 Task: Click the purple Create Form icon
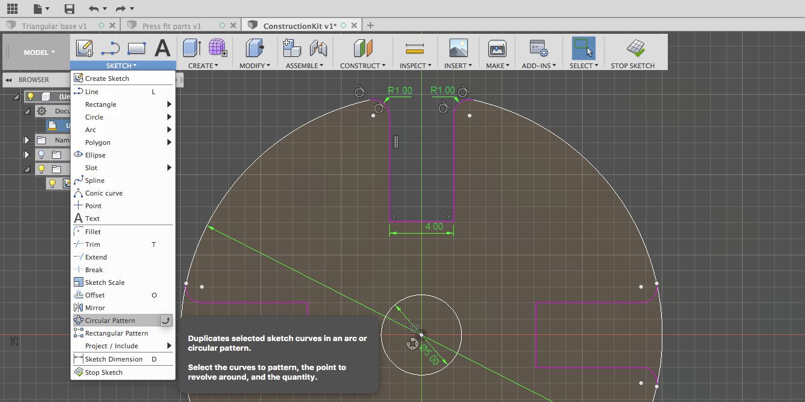click(218, 48)
